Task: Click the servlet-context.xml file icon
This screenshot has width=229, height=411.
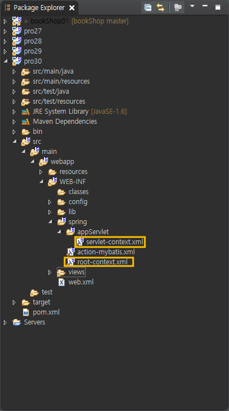Action: pos(80,241)
